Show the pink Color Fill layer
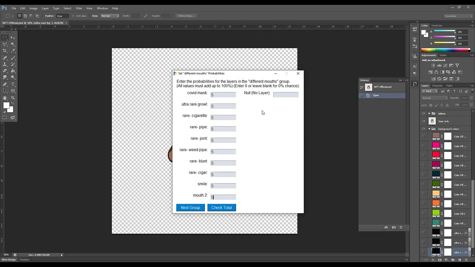 [423, 146]
